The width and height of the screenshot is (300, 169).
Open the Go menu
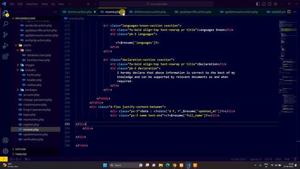coord(53,4)
